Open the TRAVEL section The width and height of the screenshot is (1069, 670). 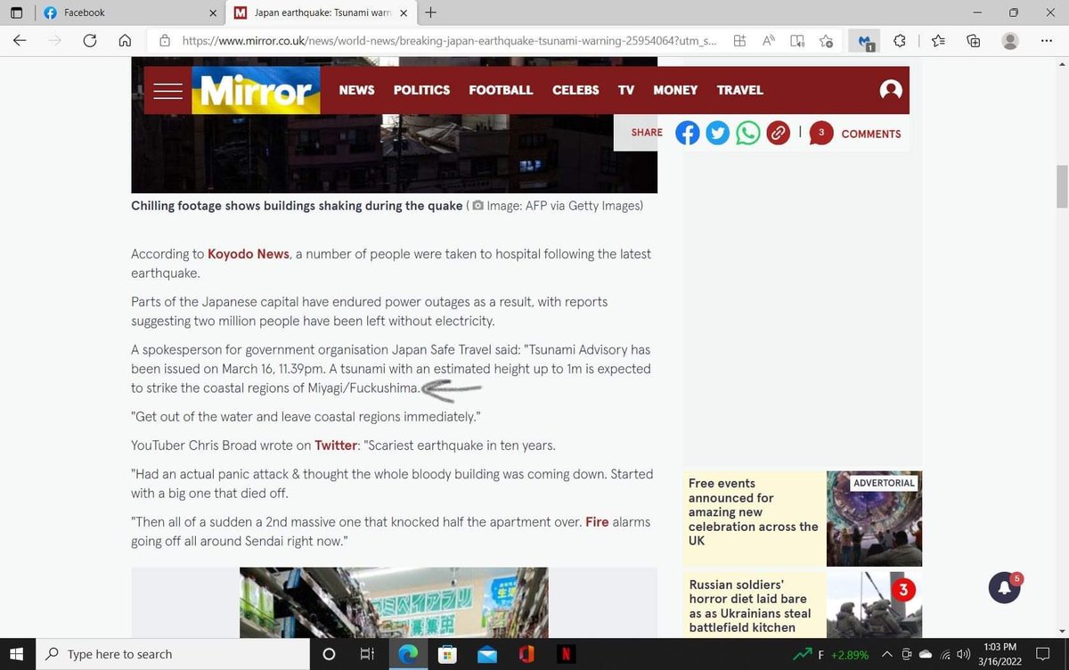(740, 90)
